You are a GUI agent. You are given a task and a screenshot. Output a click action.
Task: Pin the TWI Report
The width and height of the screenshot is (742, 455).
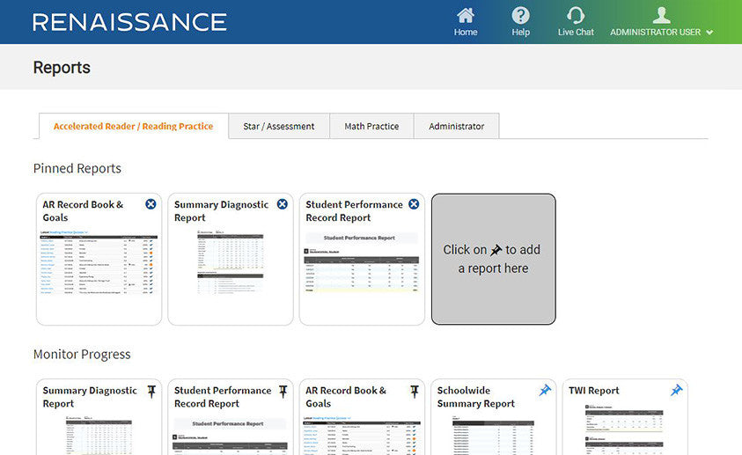676,390
